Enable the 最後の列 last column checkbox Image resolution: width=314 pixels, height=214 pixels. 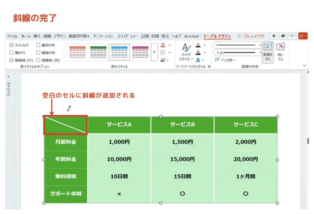(x=38, y=53)
